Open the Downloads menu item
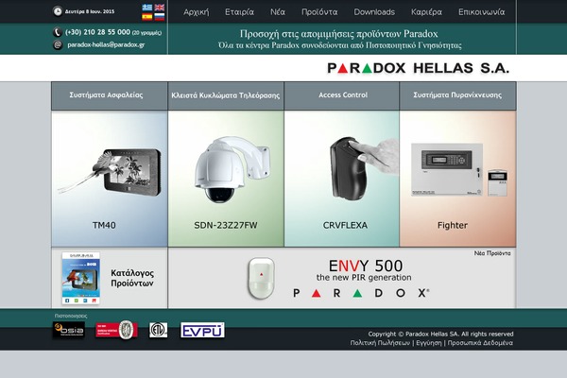Image resolution: width=567 pixels, height=378 pixels. 374,12
